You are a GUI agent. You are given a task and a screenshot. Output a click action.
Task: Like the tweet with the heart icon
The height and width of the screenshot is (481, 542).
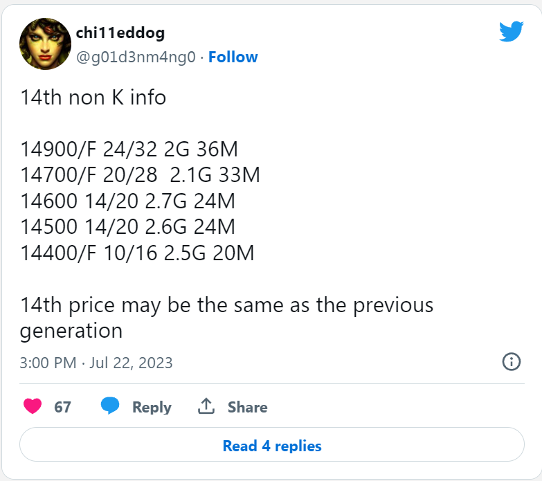tap(33, 406)
